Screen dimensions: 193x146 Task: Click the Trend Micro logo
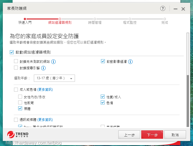point(18,135)
